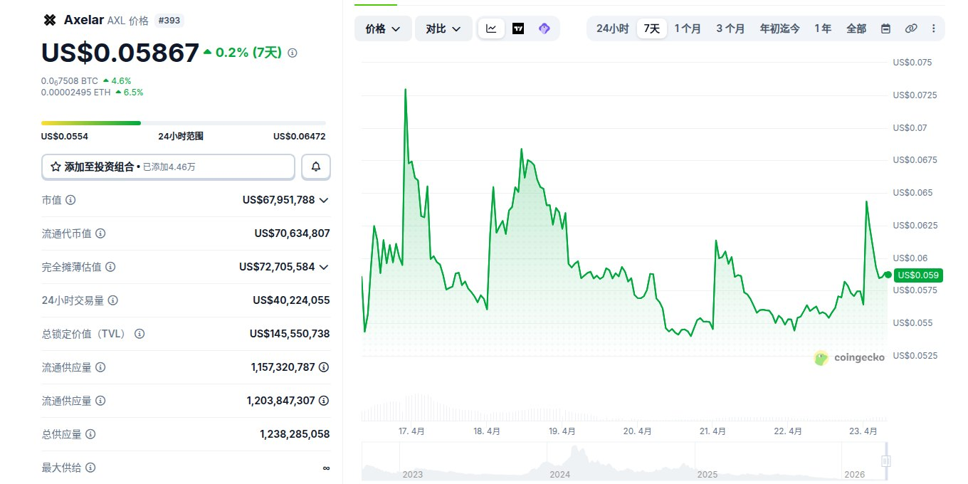Click the info icon next to 完全摊薄估值
This screenshot has width=968, height=484.
110,267
